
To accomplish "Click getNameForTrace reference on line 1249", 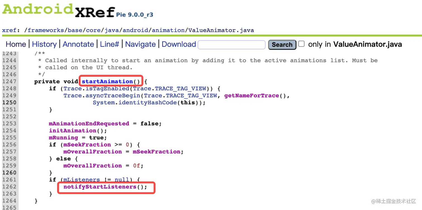I will pyautogui.click(x=251, y=96).
